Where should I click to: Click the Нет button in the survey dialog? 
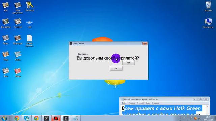pyautogui.click(x=128, y=63)
